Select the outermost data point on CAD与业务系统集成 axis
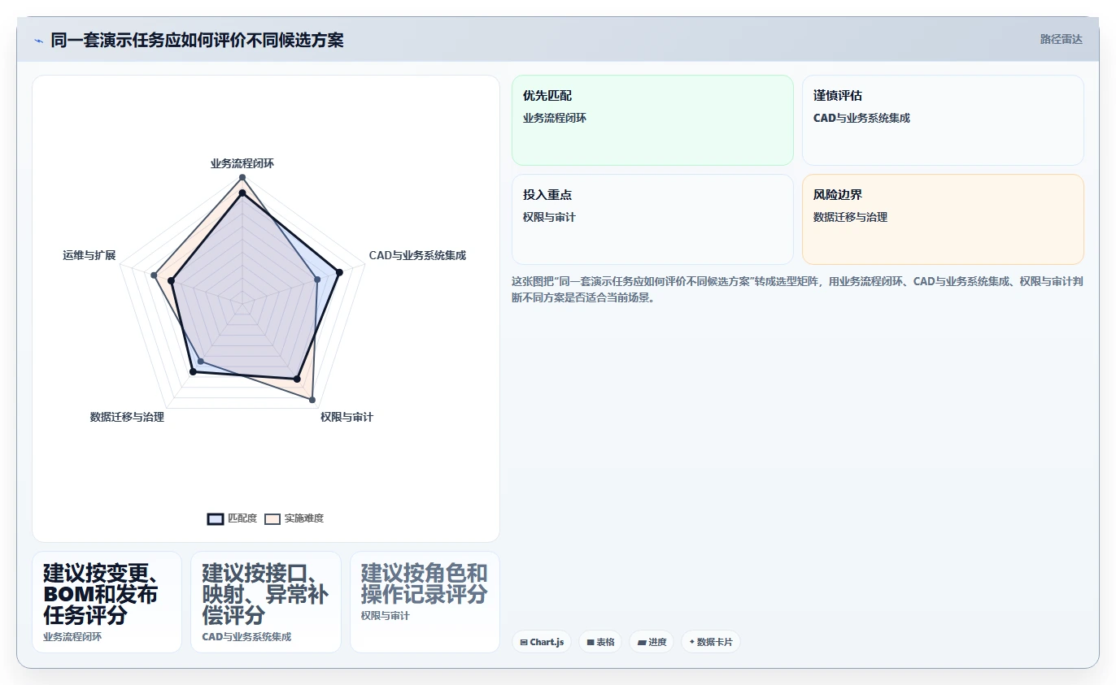The height and width of the screenshot is (685, 1116). pyautogui.click(x=339, y=272)
